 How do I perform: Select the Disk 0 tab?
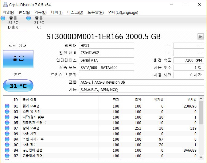point(13,23)
